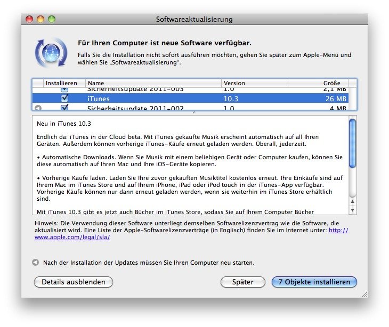
Task: Click the description pane's scrollbar thumb
Action: [352, 143]
